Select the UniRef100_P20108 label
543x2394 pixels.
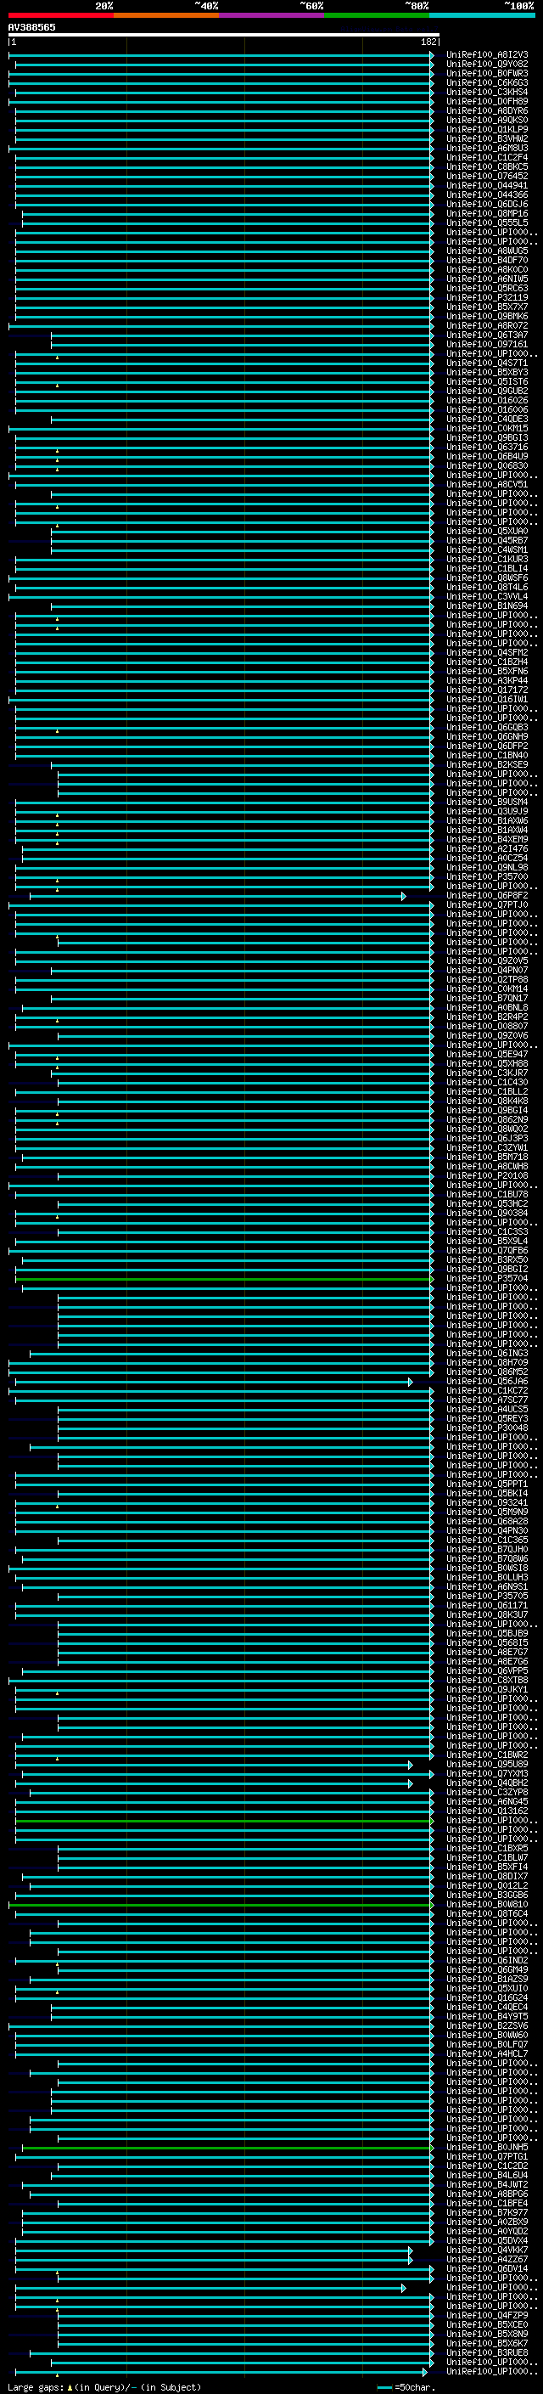tap(487, 1175)
